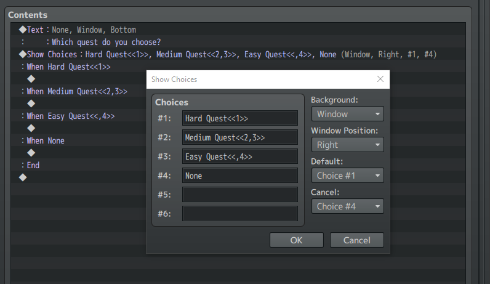
Task: Edit choice #4 field containing None
Action: tap(240, 176)
